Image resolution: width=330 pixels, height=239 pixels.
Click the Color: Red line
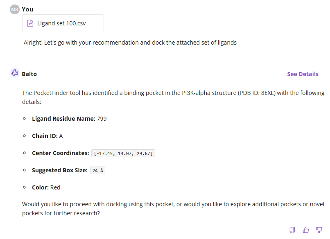(x=46, y=187)
